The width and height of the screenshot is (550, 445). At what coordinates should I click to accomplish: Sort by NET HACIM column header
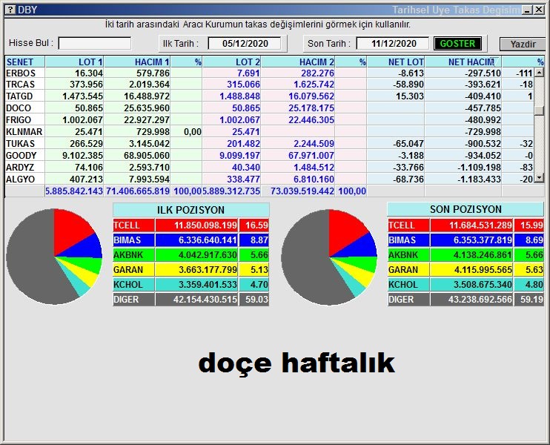(463, 62)
